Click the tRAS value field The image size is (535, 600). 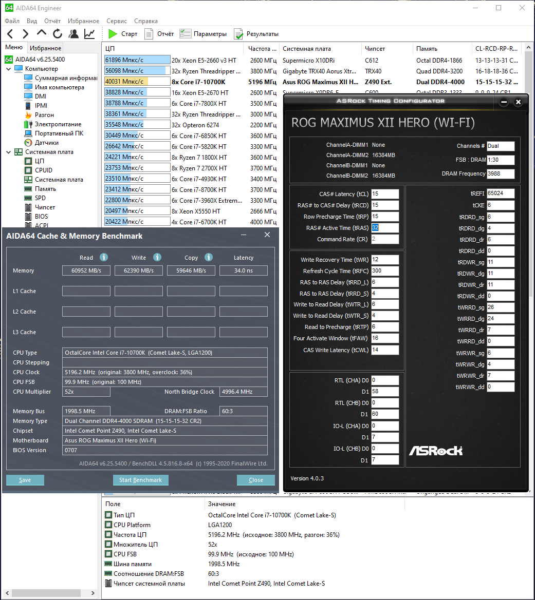tap(385, 228)
